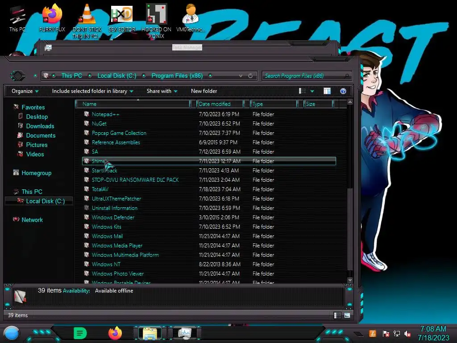Screen dimensions: 457x343
Task: Open the Share with dropdown
Action: click(162, 91)
